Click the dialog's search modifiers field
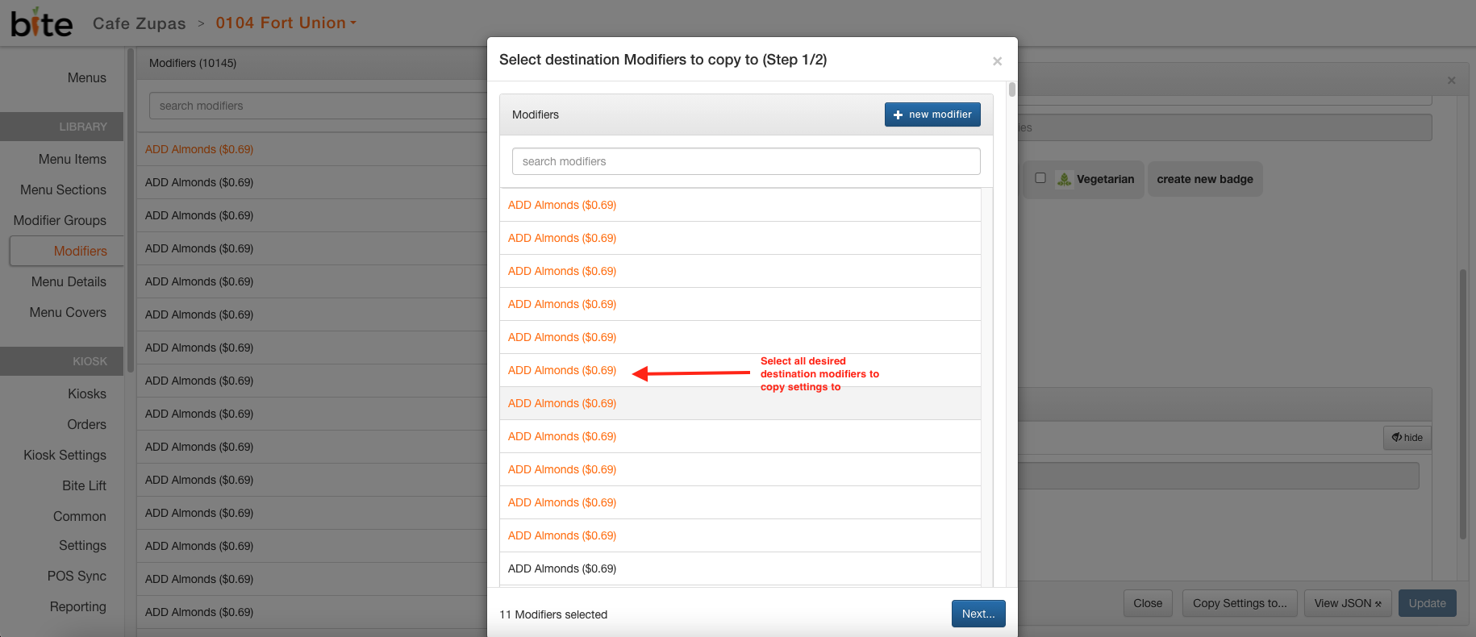 coord(745,161)
